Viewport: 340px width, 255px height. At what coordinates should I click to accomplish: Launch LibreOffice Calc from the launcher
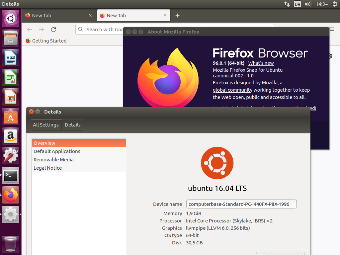click(x=11, y=77)
